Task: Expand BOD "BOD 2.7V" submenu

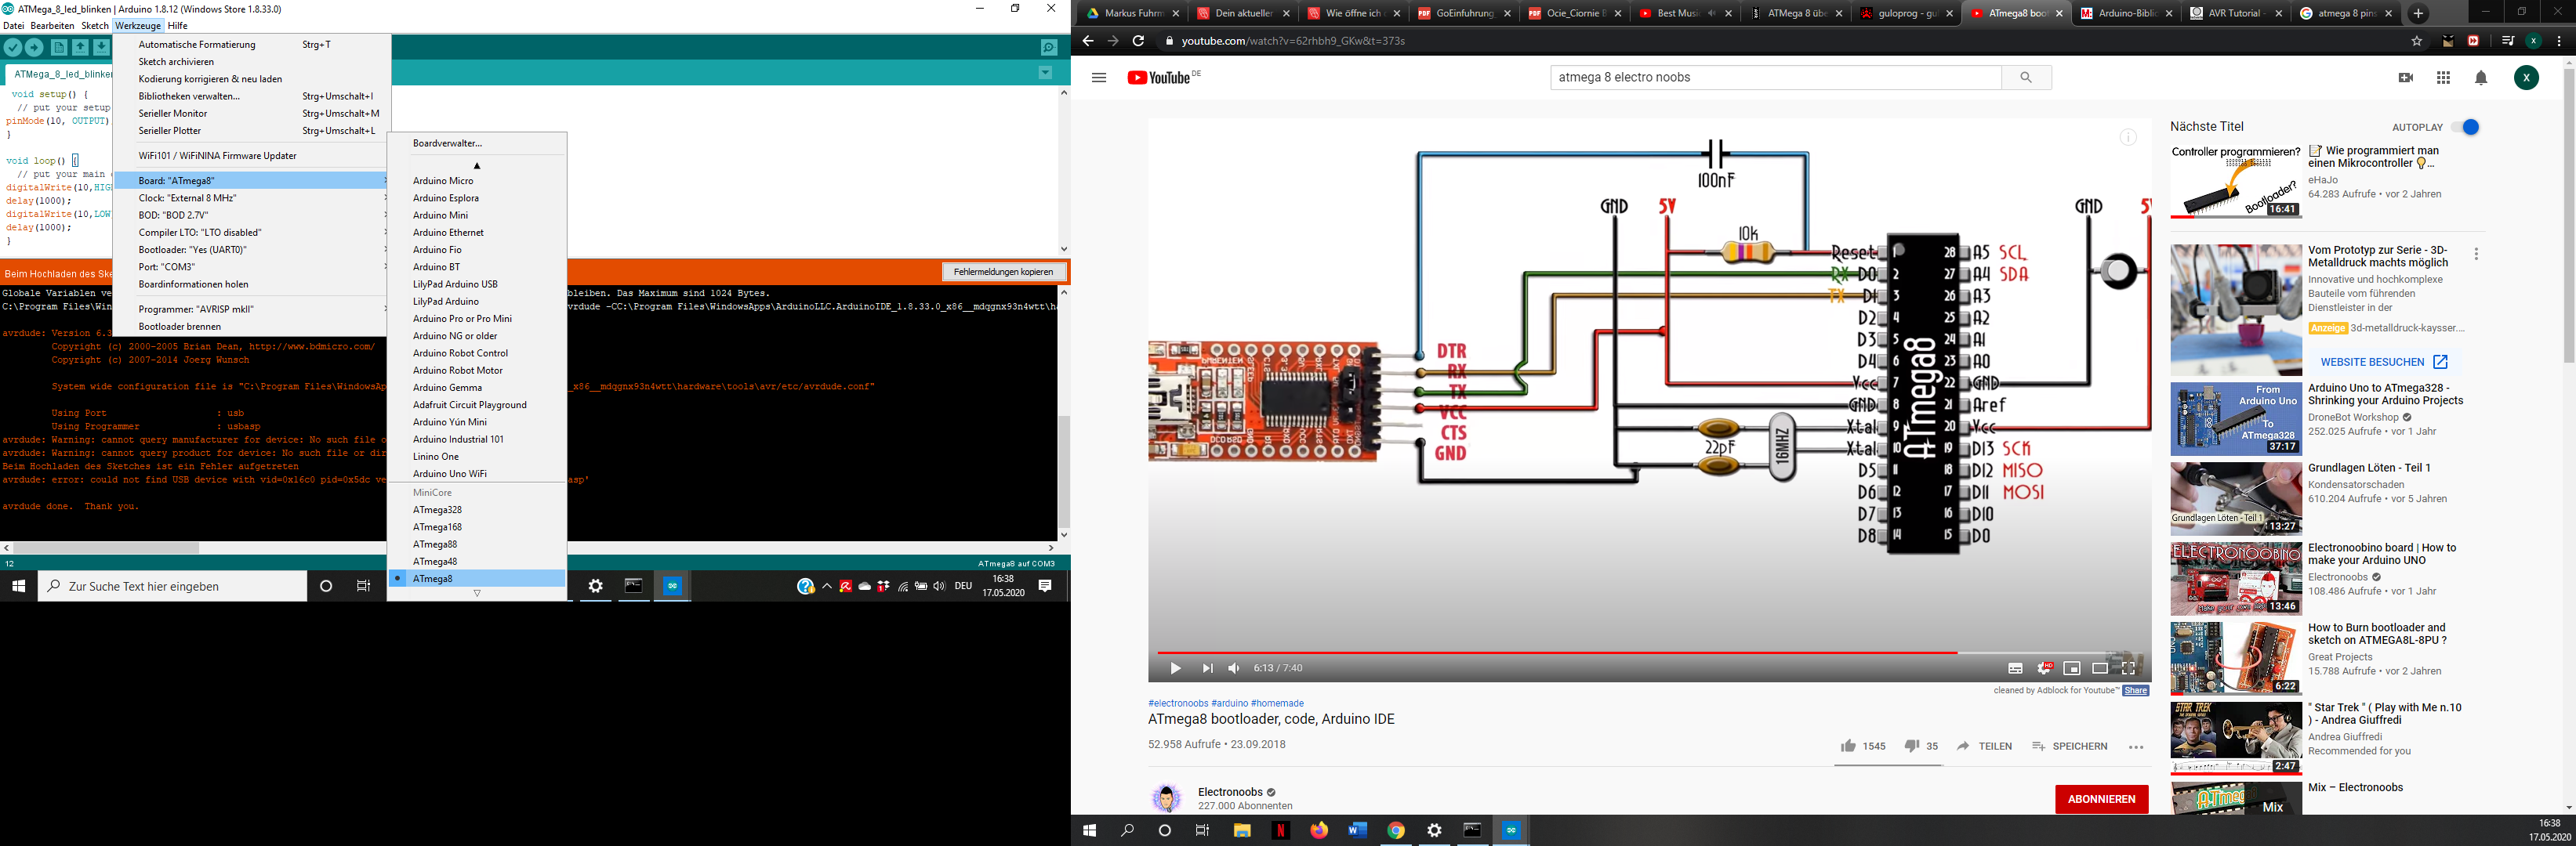Action: tap(252, 215)
